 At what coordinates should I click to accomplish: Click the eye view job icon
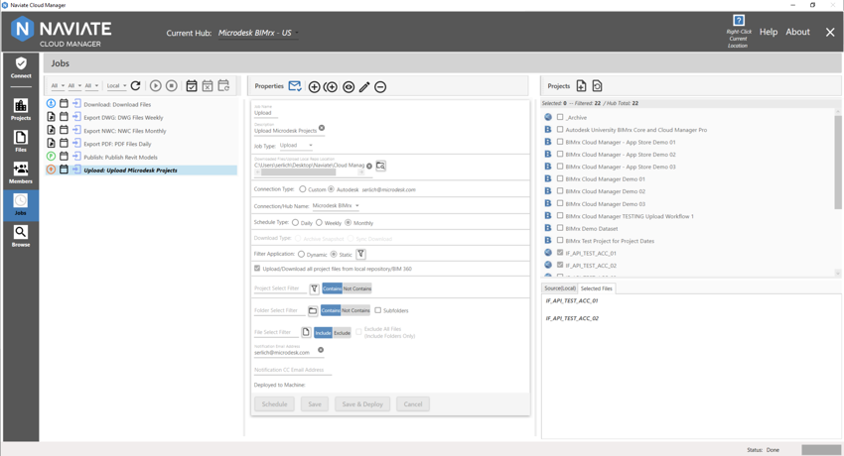[x=349, y=87]
